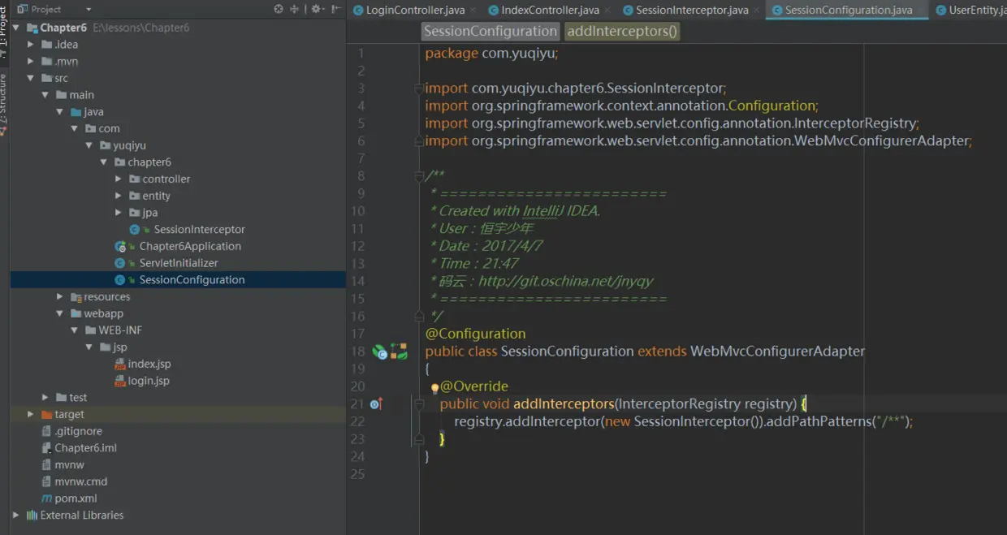Click the yellow intention lightbulb beside @Override
The width and height of the screenshot is (1007, 535).
pos(434,387)
